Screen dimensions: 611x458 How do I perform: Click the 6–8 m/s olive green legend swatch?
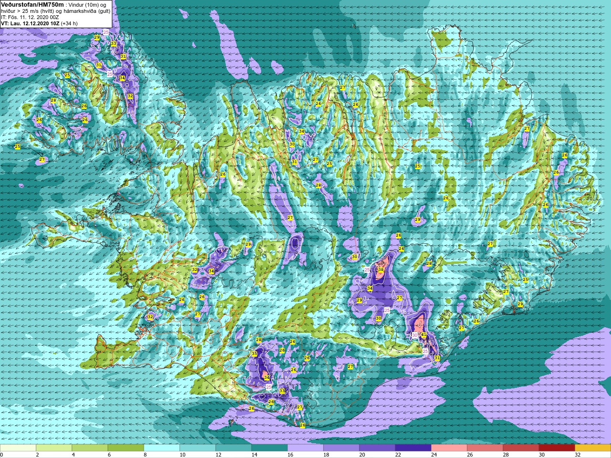pos(126,448)
